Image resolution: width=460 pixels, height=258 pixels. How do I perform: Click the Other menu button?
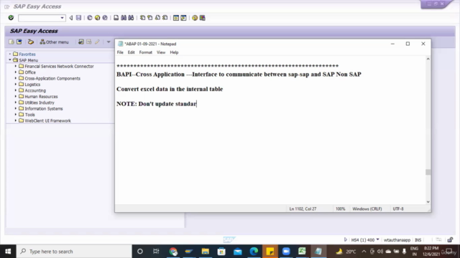point(55,42)
